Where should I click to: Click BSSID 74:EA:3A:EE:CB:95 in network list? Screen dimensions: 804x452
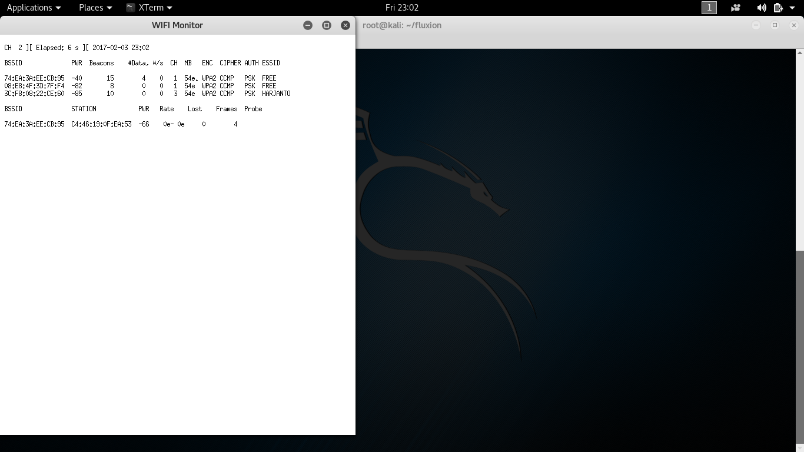pos(34,78)
